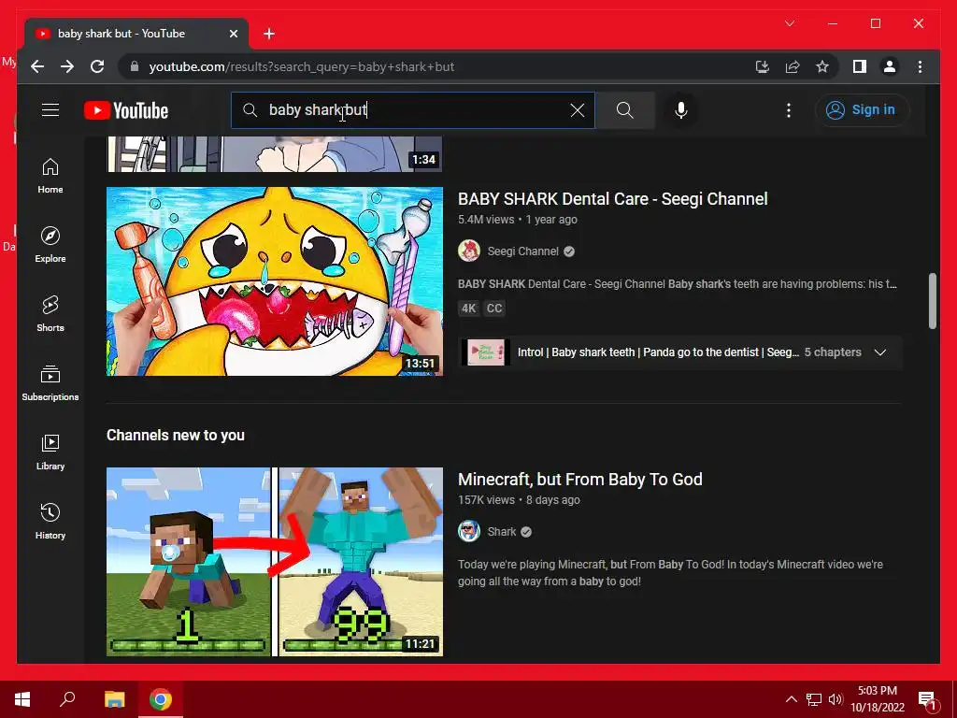Open Shorts in sidebar
Screen dimensions: 957x718
tap(50, 314)
